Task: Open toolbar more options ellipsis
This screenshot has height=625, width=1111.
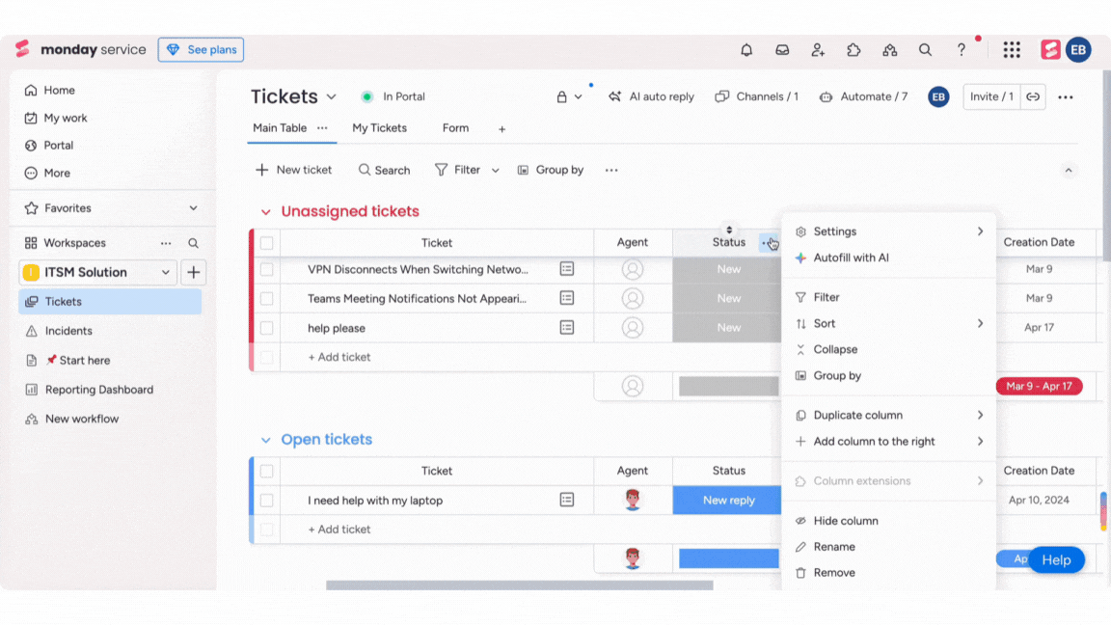Action: coord(611,170)
